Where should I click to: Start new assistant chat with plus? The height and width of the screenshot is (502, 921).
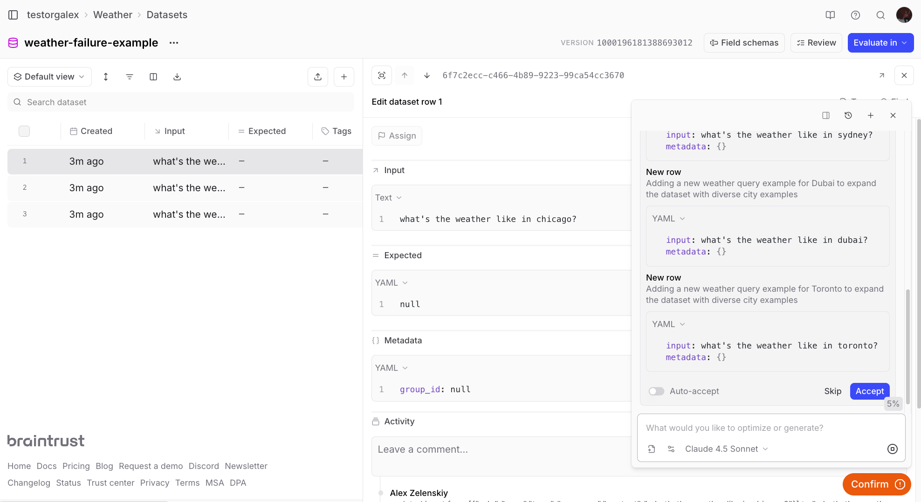871,115
